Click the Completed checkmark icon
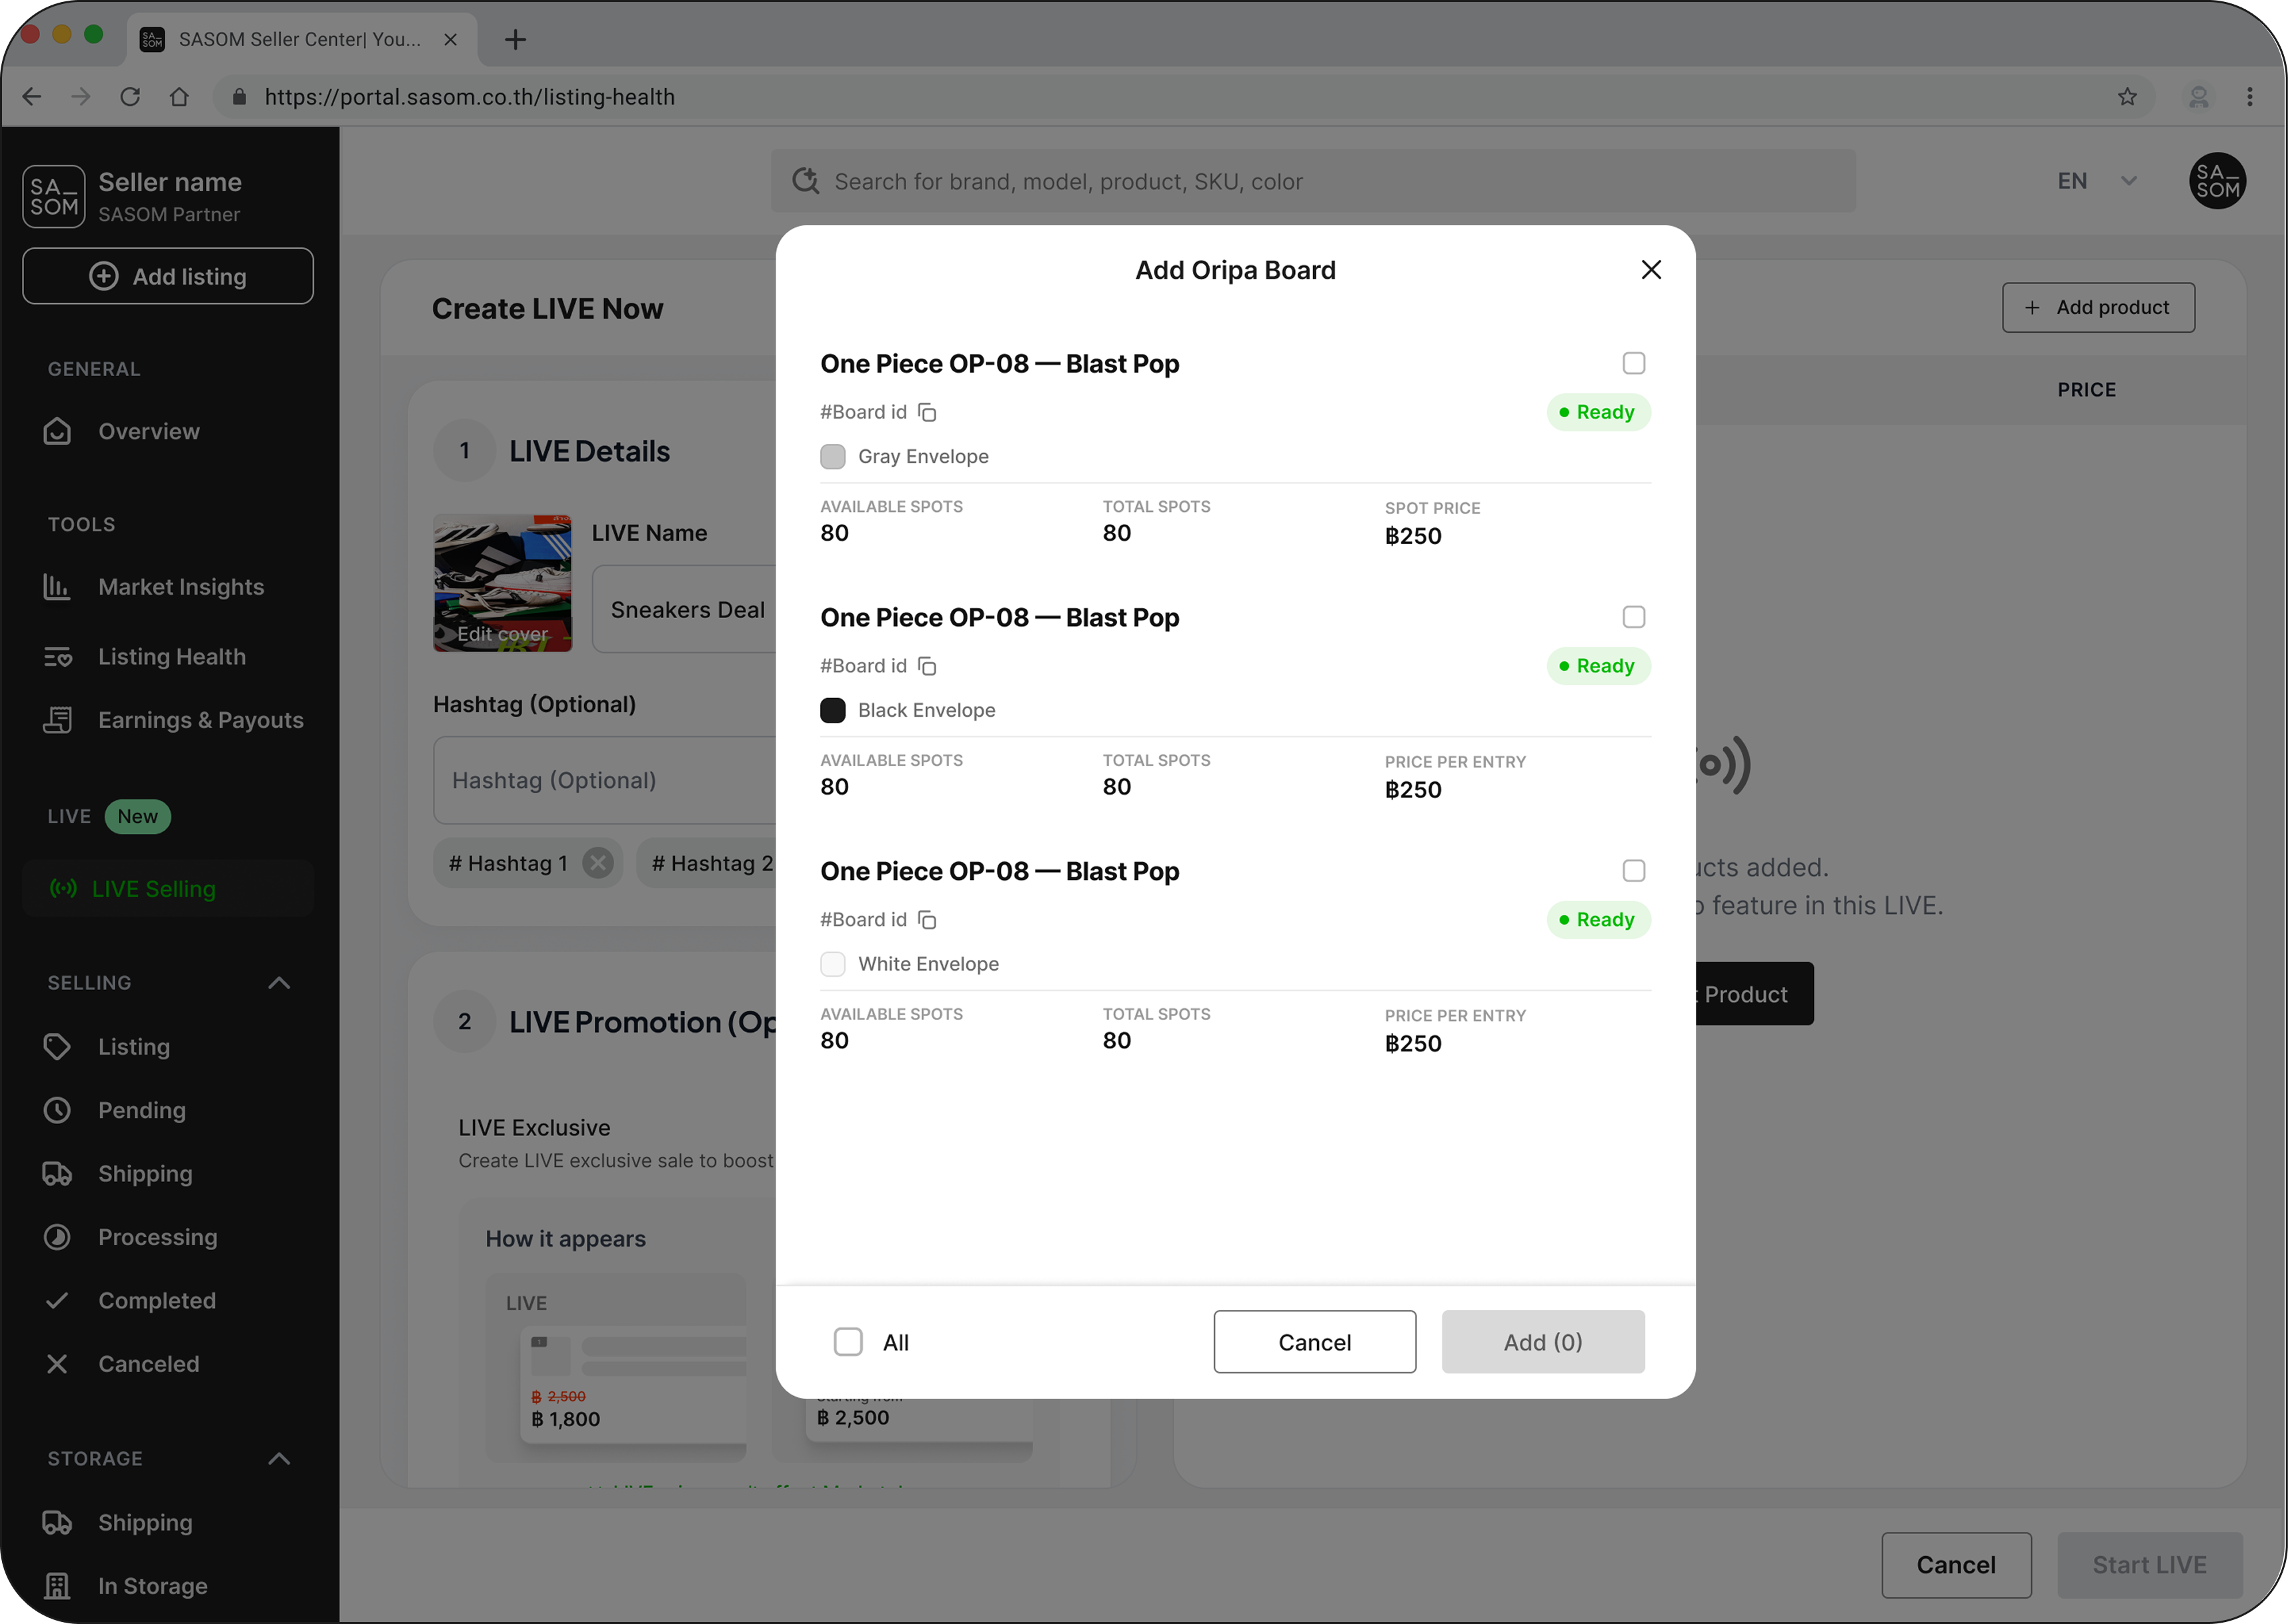Image resolution: width=2288 pixels, height=1624 pixels. pos(57,1300)
